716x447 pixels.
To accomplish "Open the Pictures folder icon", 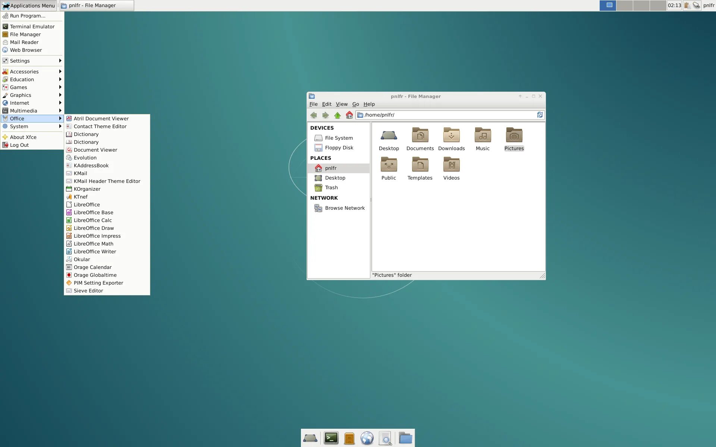I will pyautogui.click(x=514, y=136).
